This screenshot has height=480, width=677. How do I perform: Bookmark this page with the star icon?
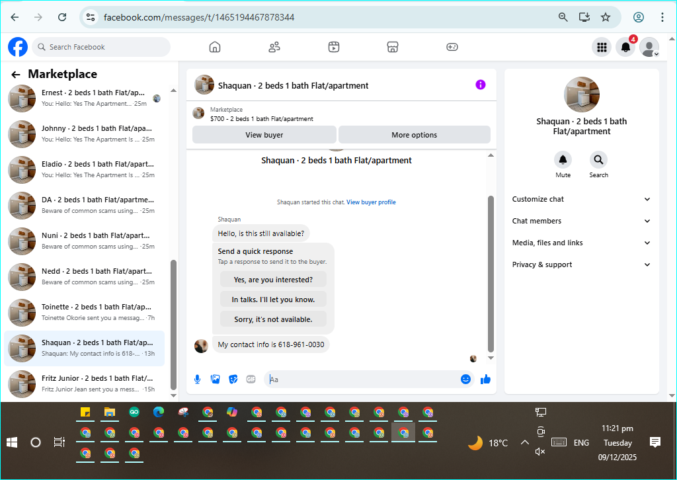606,17
